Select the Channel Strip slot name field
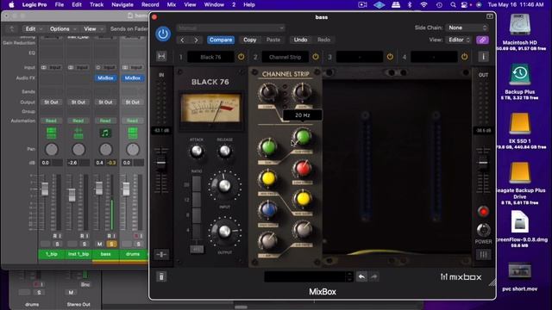 point(285,57)
